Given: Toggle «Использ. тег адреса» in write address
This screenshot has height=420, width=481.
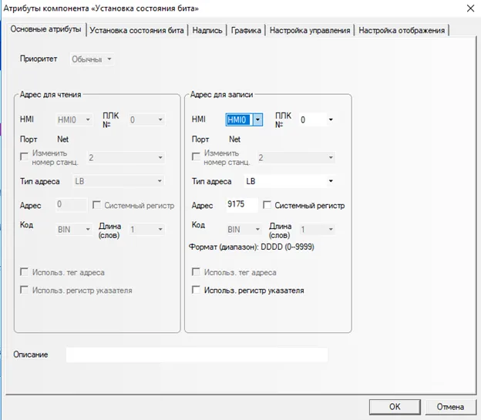Looking at the screenshot, I should (197, 272).
